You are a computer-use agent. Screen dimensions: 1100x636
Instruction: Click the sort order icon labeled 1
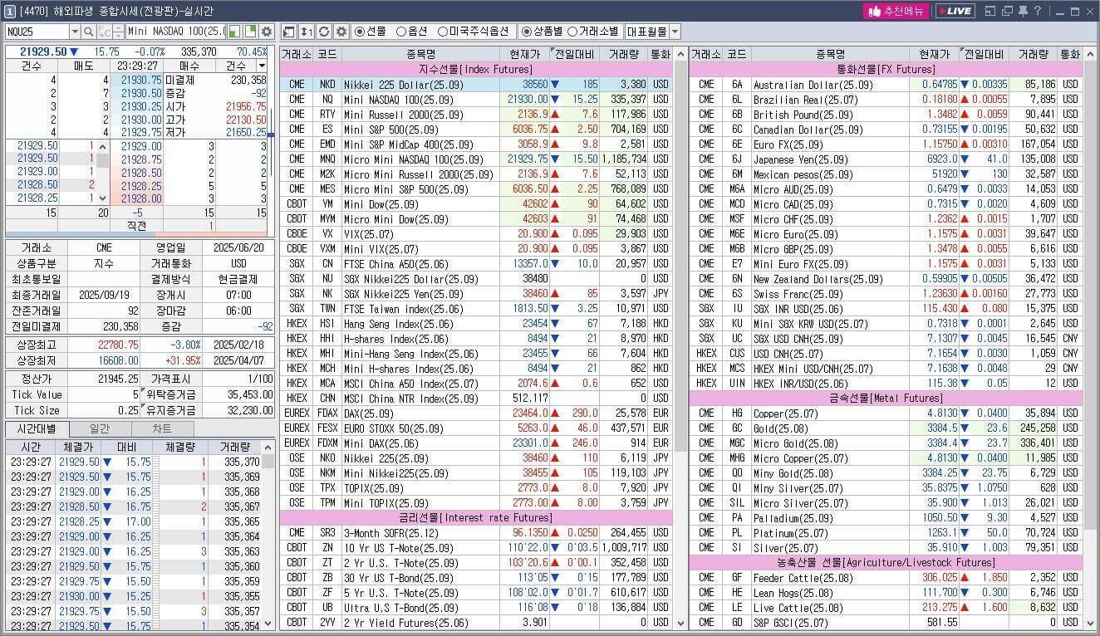[x=307, y=32]
